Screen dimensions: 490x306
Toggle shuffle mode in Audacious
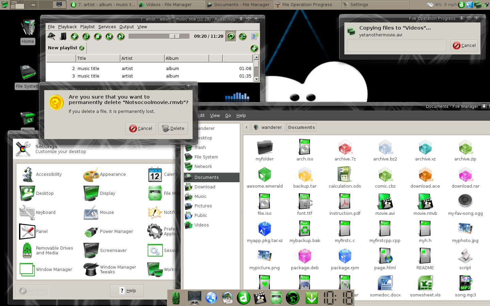coord(243,36)
